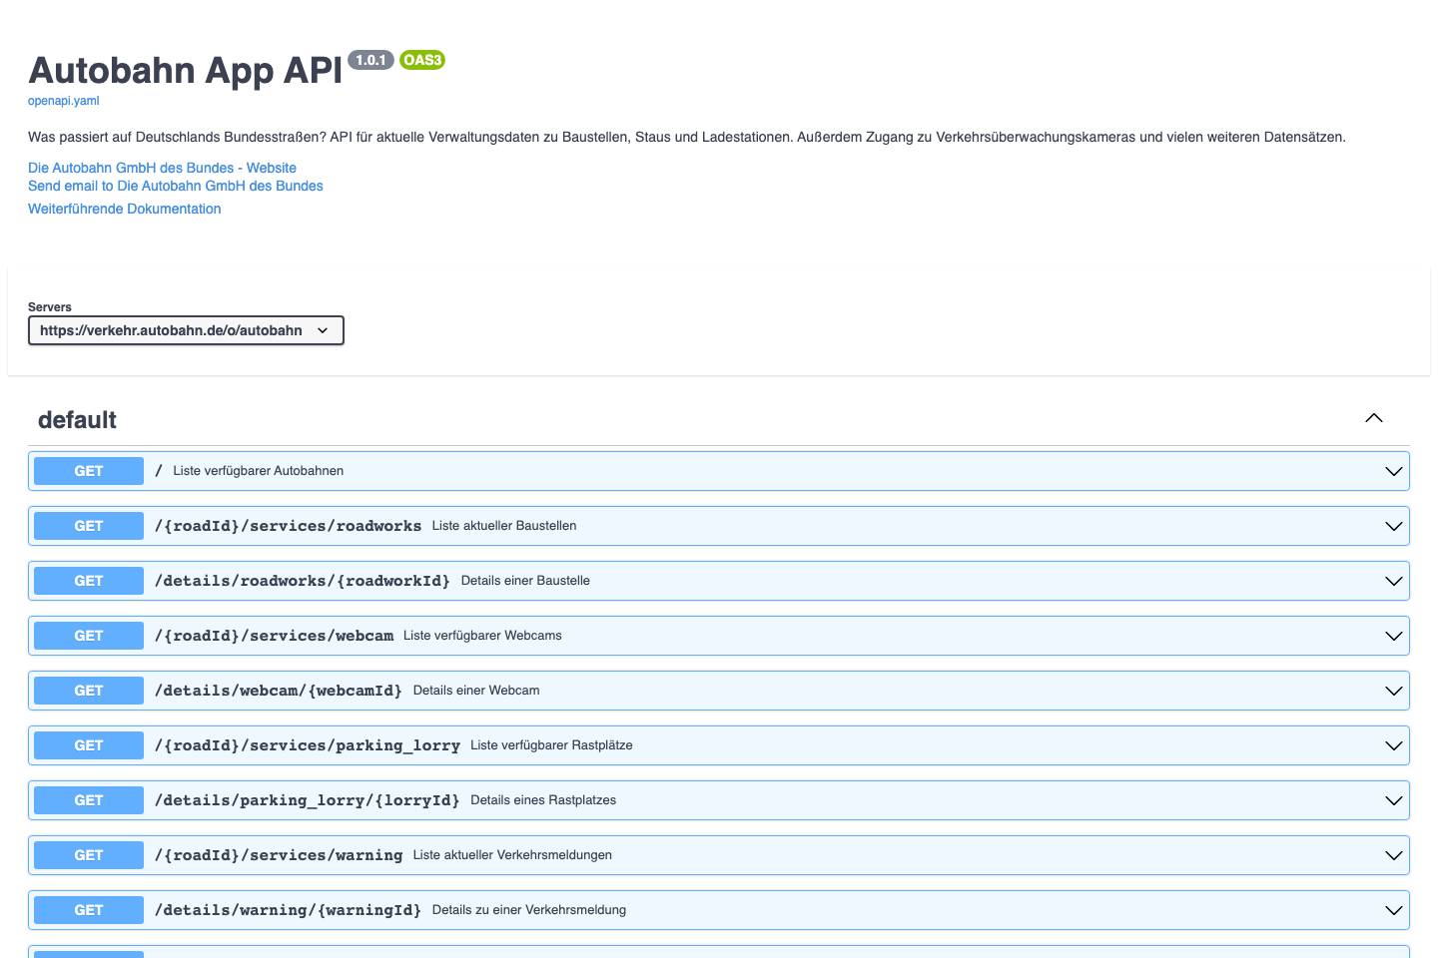Click the Autobahn App API title
The image size is (1438, 958).
click(x=184, y=70)
